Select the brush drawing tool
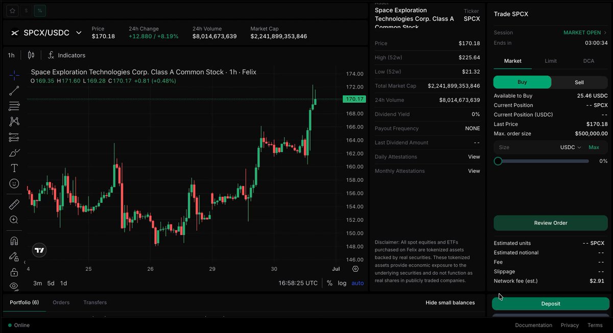The width and height of the screenshot is (613, 333). (x=14, y=153)
